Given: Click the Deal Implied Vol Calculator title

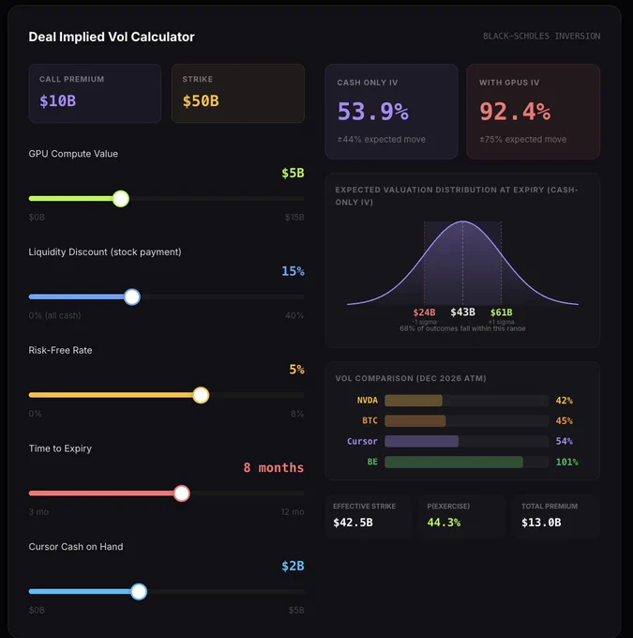Looking at the screenshot, I should (112, 37).
